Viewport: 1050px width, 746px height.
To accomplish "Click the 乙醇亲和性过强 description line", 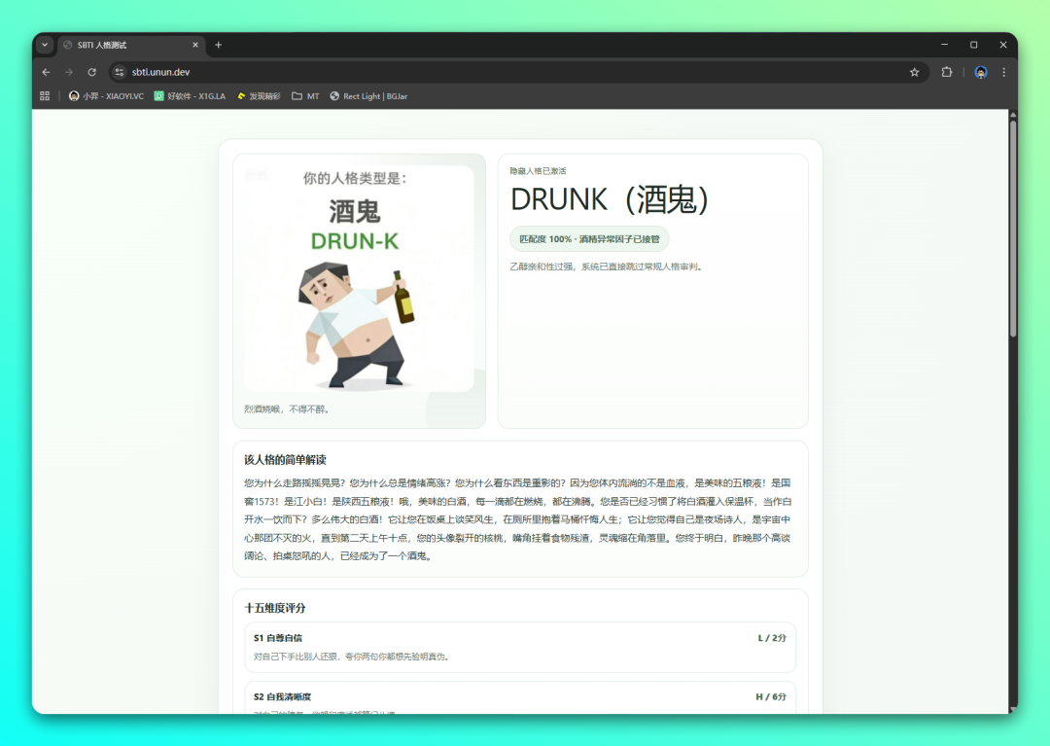I will (x=606, y=266).
